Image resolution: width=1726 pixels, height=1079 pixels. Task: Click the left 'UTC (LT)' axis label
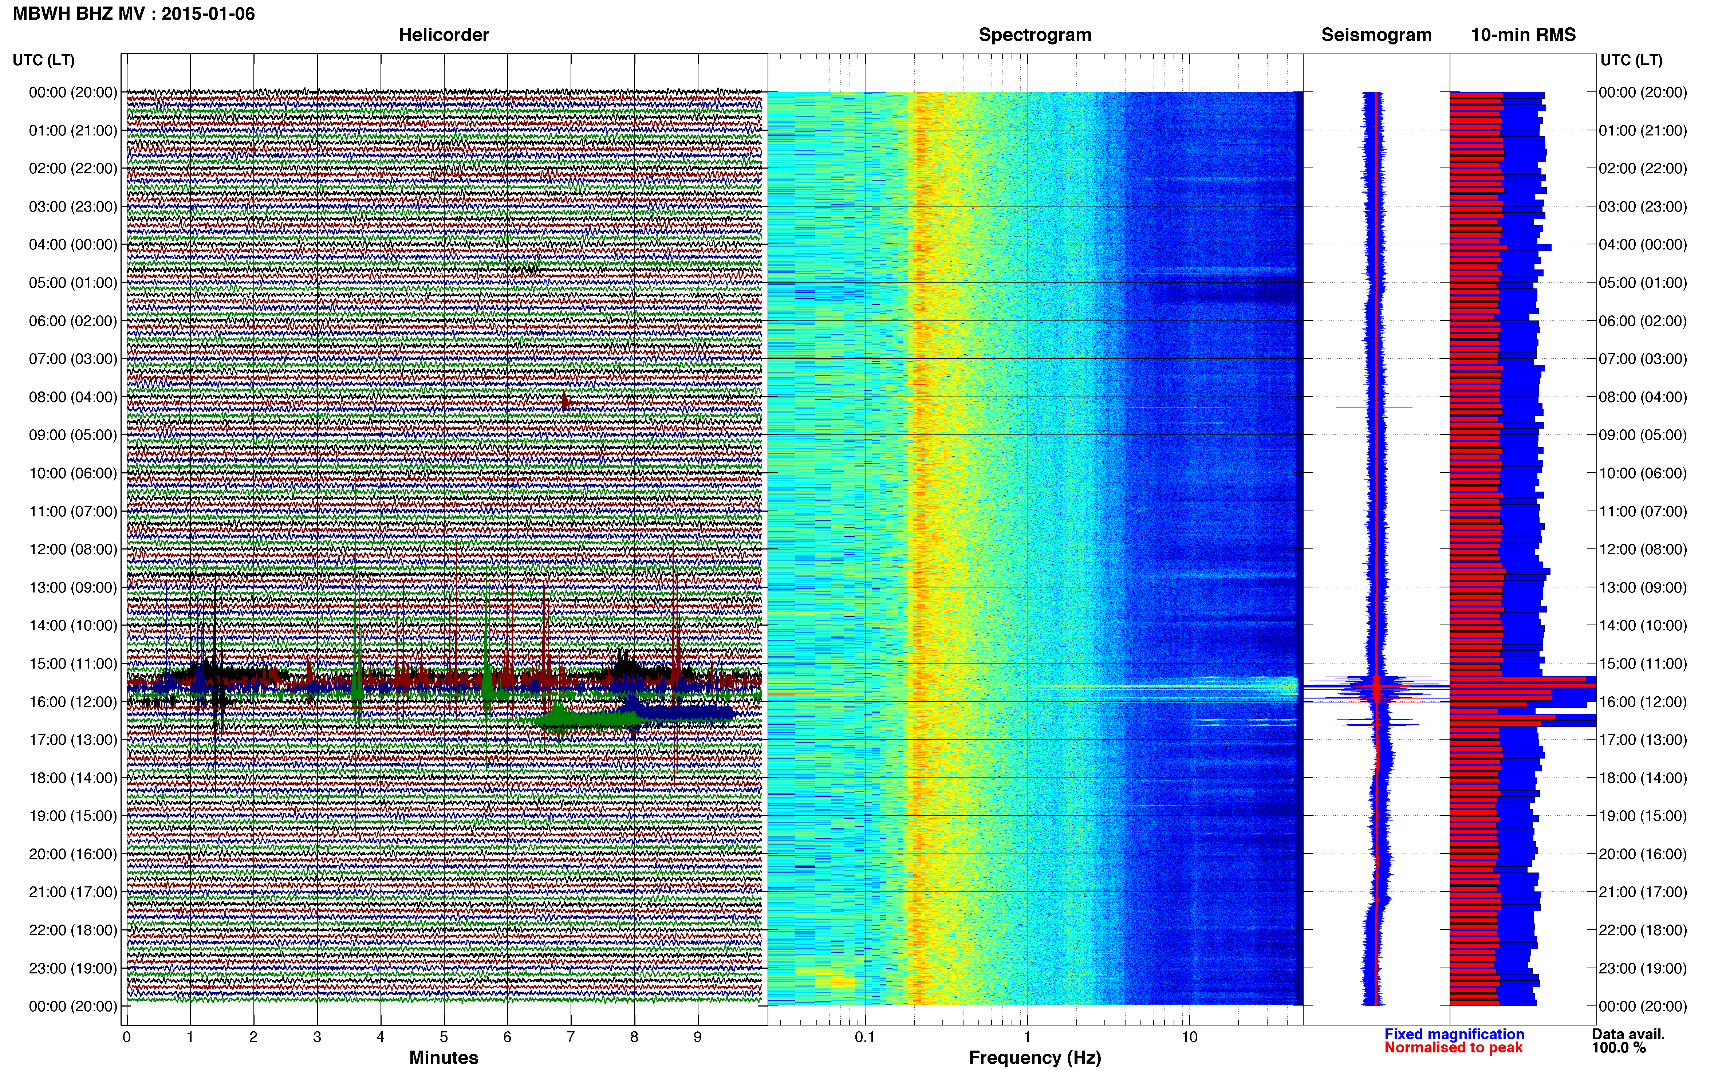point(44,60)
